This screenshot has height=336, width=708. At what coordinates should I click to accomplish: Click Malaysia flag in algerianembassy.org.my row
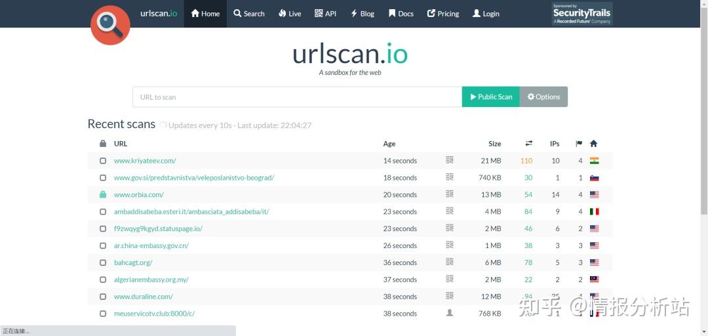tap(594, 280)
